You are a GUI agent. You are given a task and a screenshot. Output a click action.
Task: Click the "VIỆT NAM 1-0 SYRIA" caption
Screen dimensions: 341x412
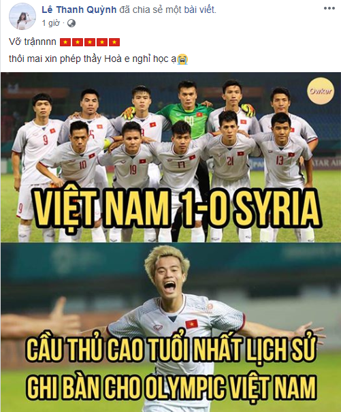[176, 208]
